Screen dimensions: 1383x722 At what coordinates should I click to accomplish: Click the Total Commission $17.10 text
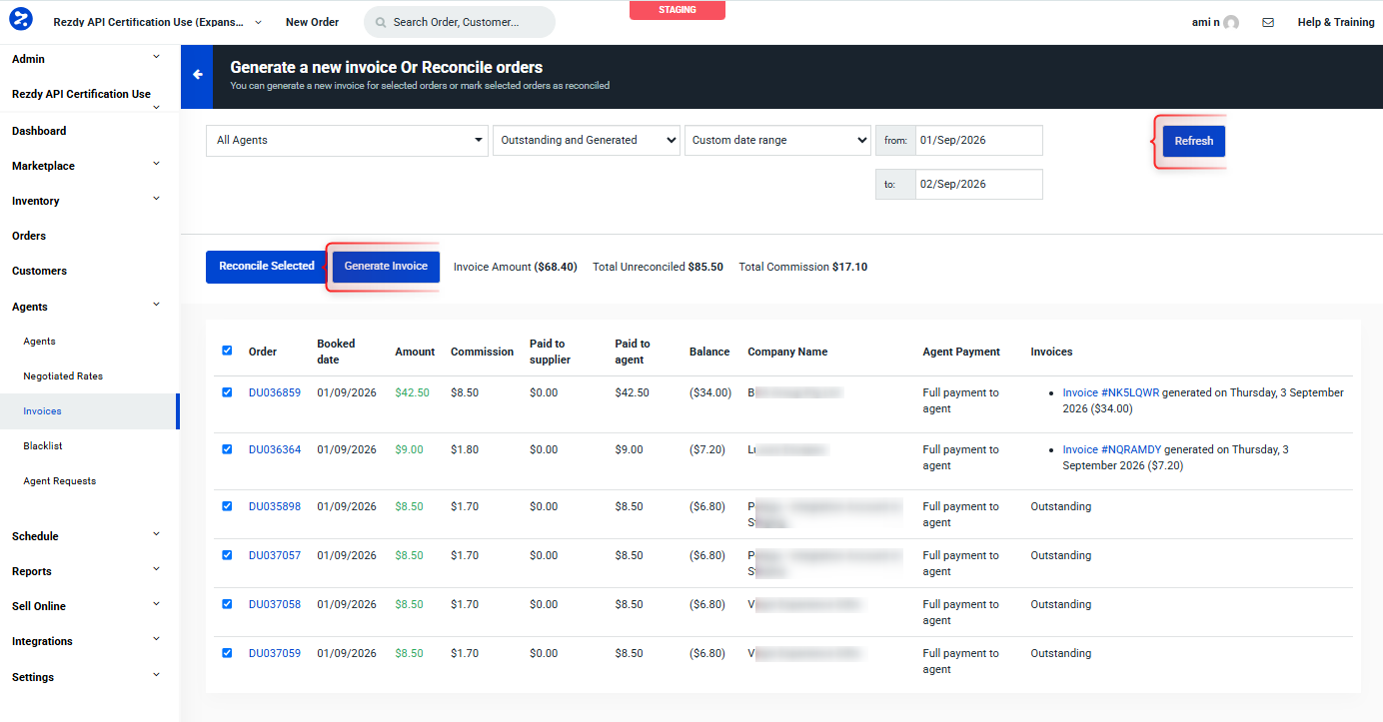pos(802,267)
